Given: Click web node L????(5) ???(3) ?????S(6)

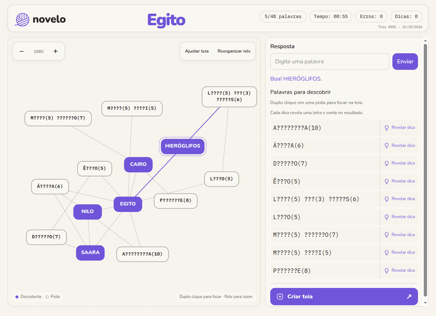Looking at the screenshot, I should click(229, 96).
